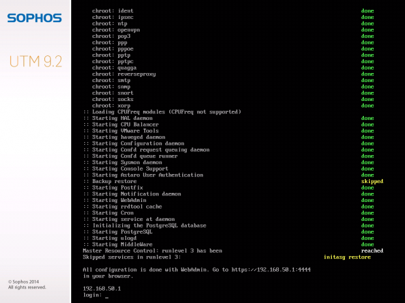Click 'done' status for Starting MiddleWare

[x=367, y=244]
